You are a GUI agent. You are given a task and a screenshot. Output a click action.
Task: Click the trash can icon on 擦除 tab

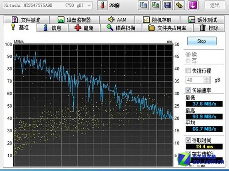202,28
